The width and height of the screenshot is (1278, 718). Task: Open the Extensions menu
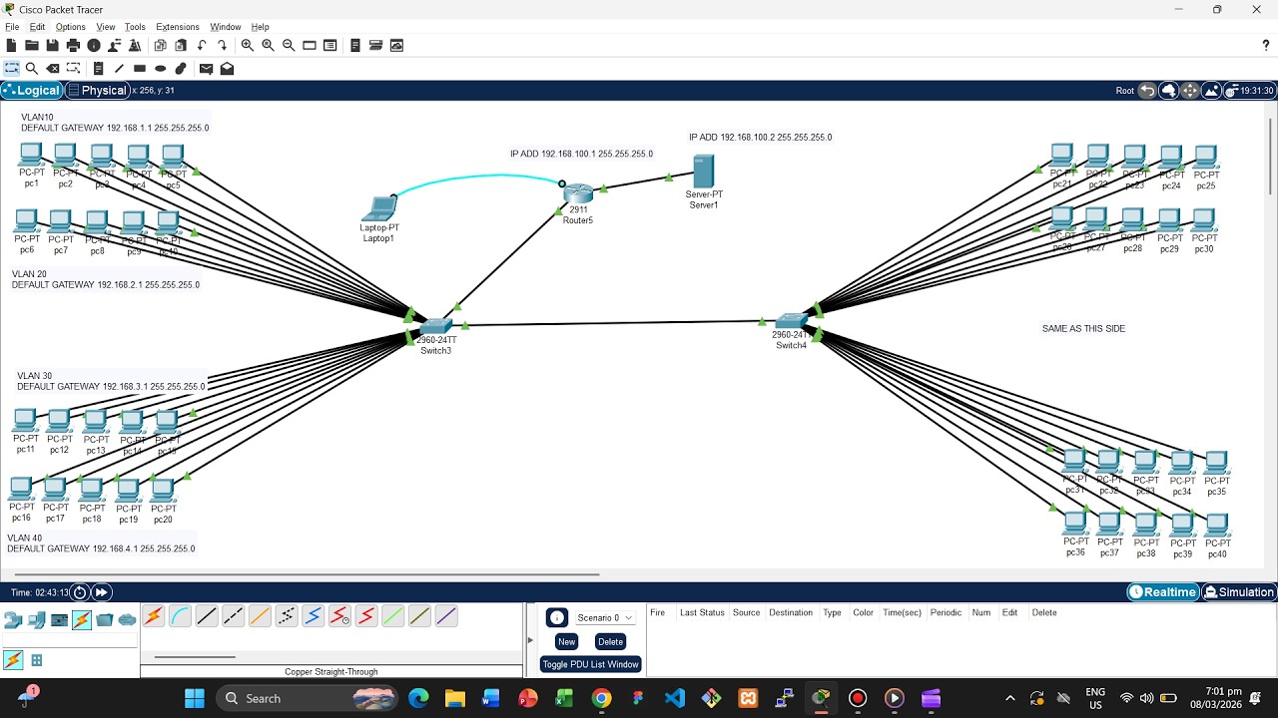[178, 27]
